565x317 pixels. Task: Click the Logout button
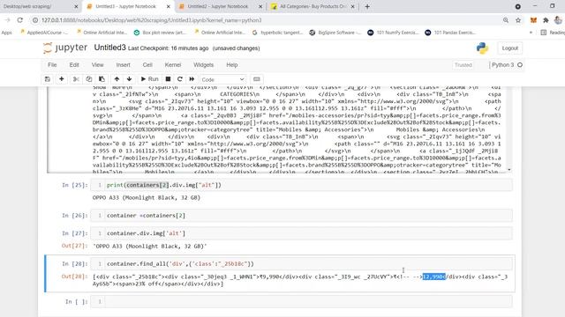510,48
